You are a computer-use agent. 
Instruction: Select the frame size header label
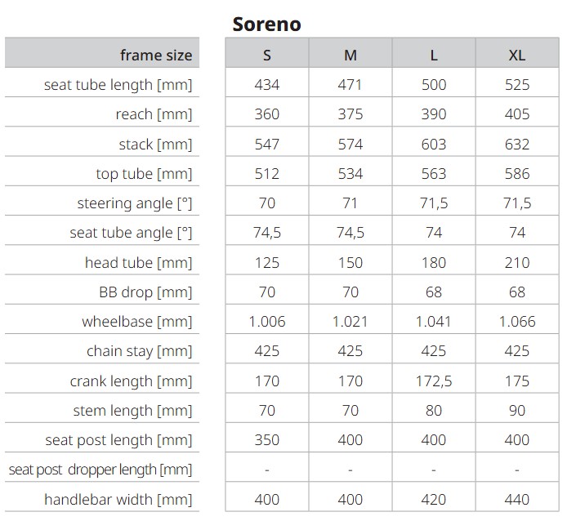(x=156, y=56)
